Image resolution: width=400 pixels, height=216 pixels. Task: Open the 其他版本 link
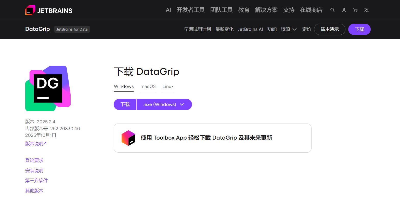click(34, 191)
